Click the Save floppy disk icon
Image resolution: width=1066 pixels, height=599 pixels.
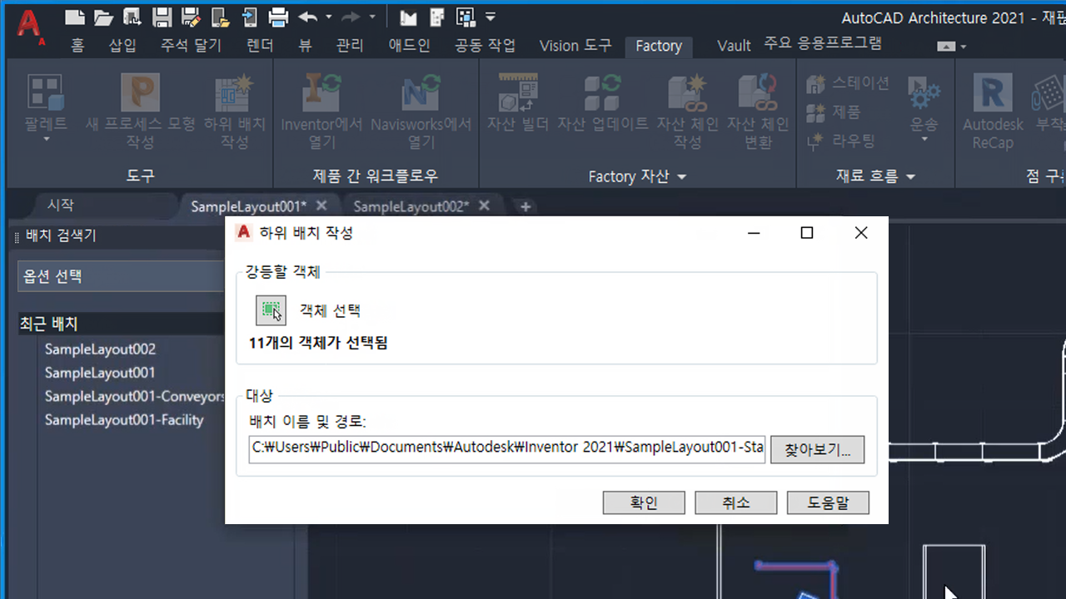tap(162, 16)
